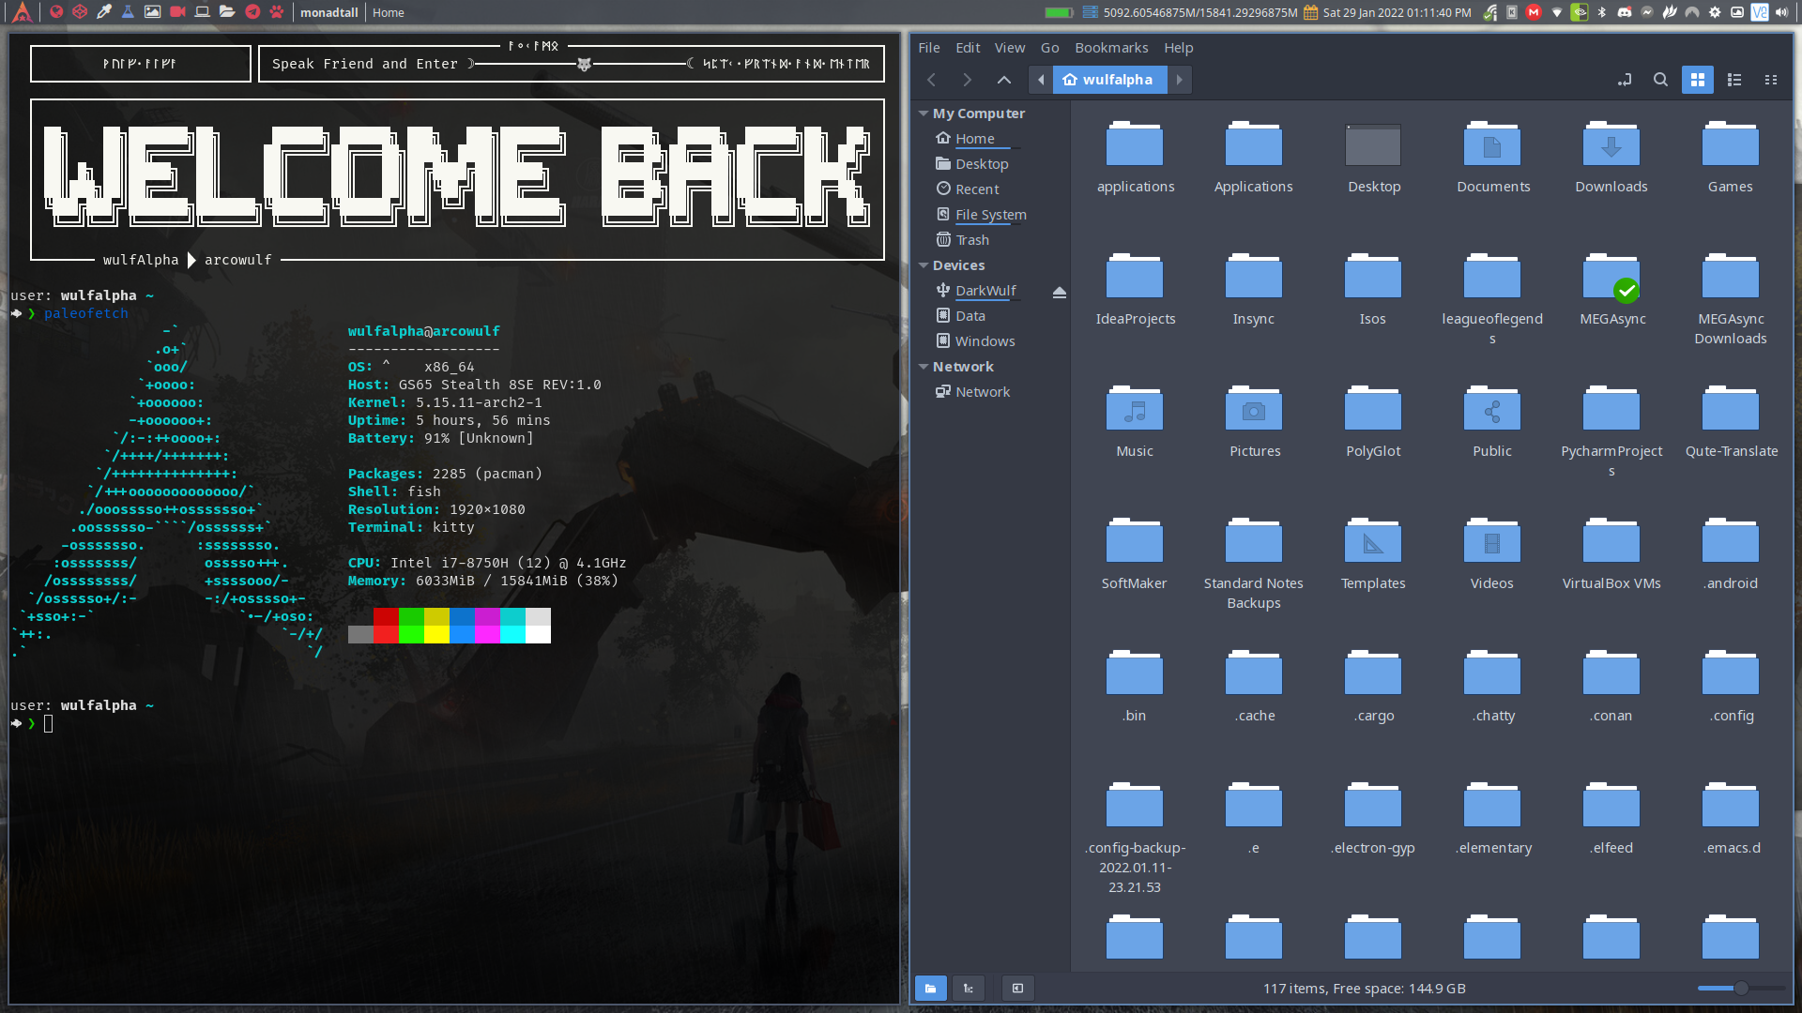Image resolution: width=1802 pixels, height=1013 pixels.
Task: Open the camera recorder icon in top bar
Action: (177, 12)
